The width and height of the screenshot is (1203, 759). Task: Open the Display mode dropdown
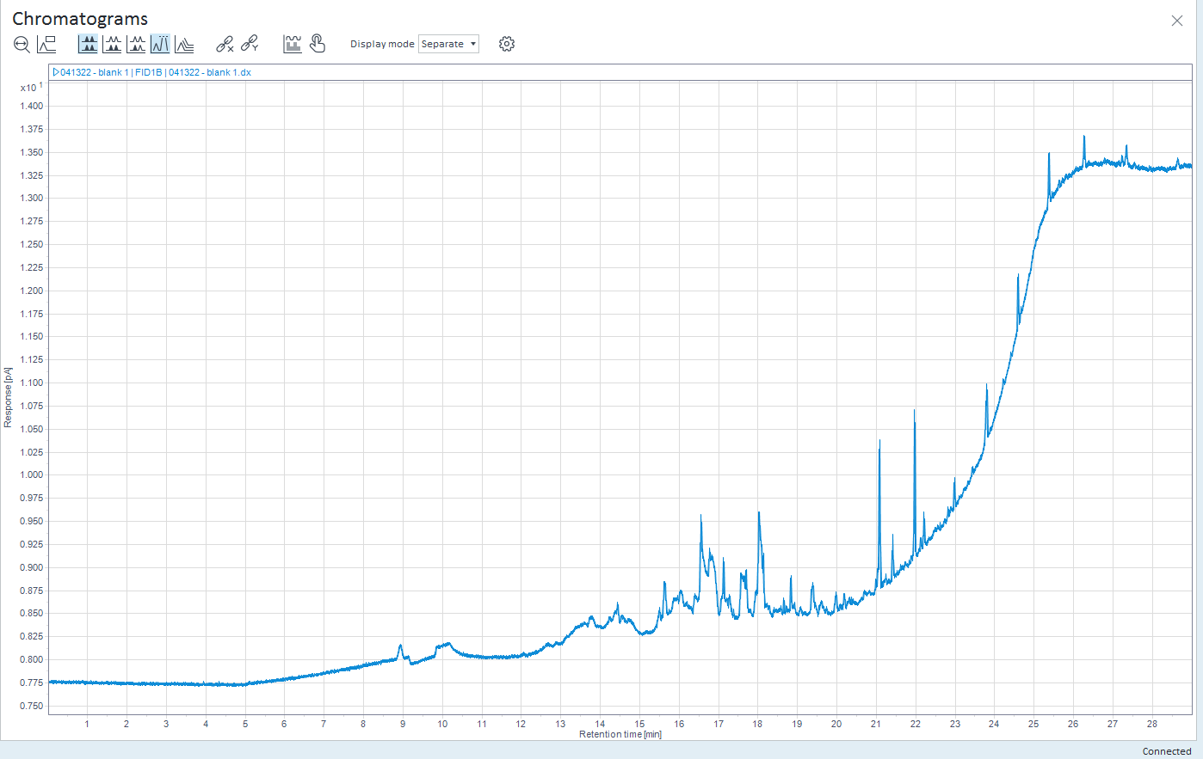point(448,44)
